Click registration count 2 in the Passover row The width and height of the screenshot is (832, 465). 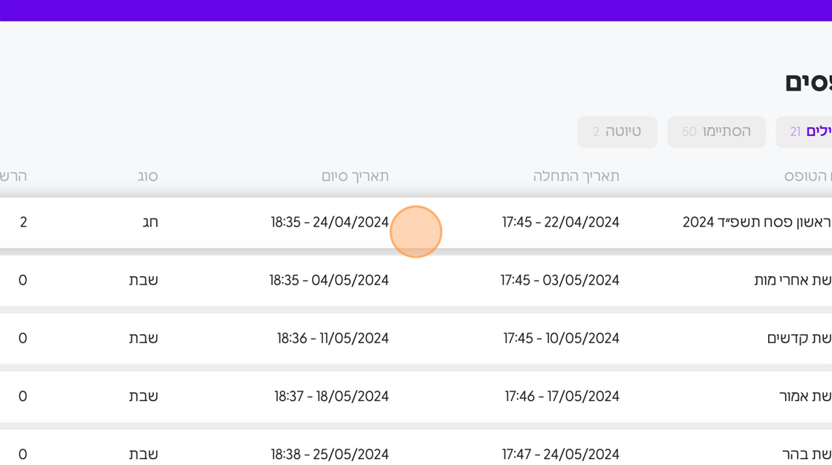point(24,222)
